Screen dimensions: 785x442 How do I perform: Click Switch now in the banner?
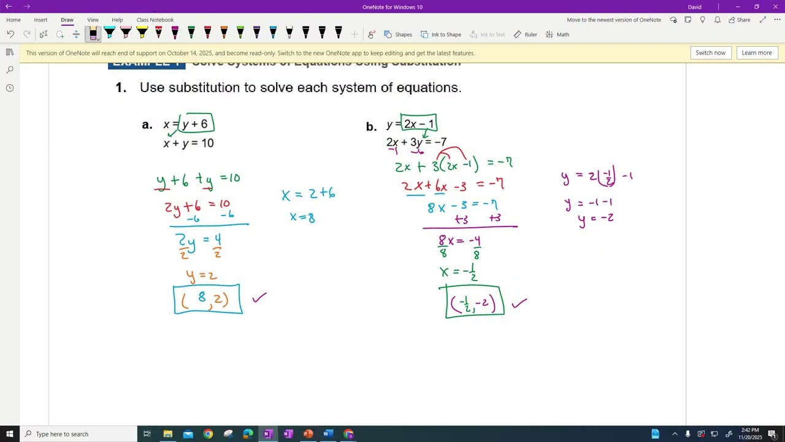[x=711, y=53]
